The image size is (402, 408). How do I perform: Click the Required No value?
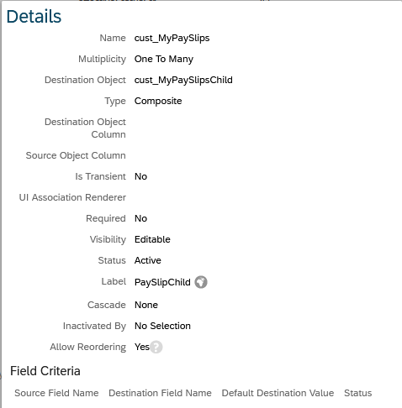140,218
